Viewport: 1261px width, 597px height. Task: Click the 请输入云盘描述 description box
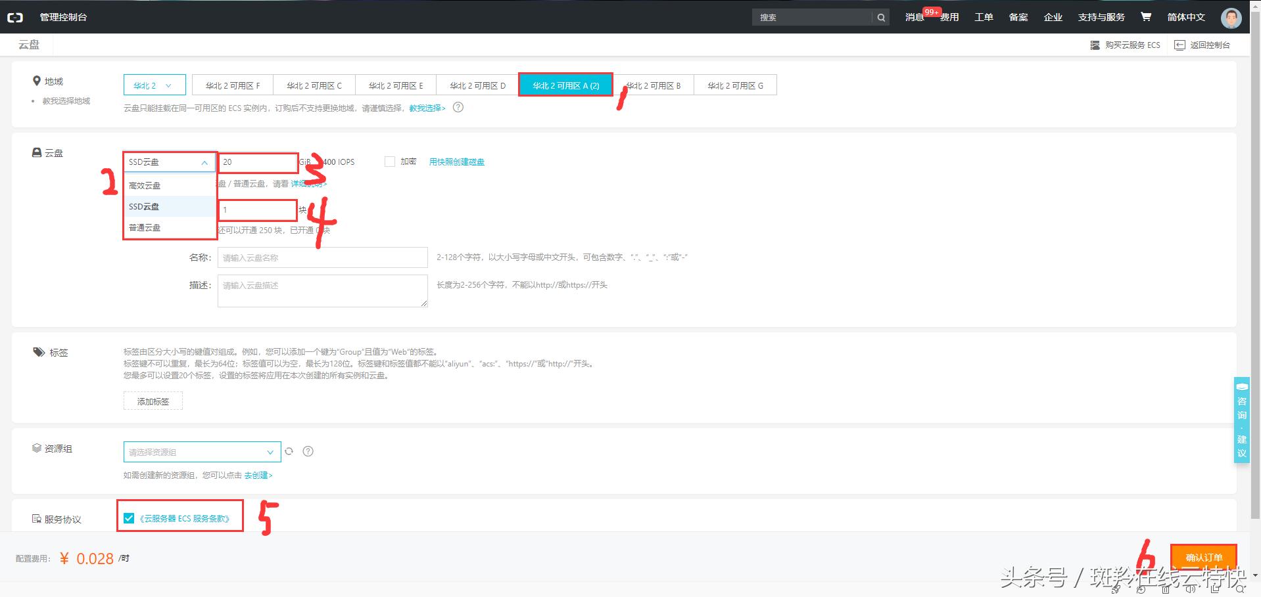(323, 291)
